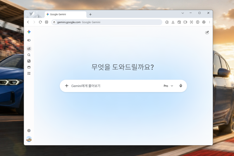This screenshot has height=156, width=234.
Task: Close the browser window
Action: (208, 13)
